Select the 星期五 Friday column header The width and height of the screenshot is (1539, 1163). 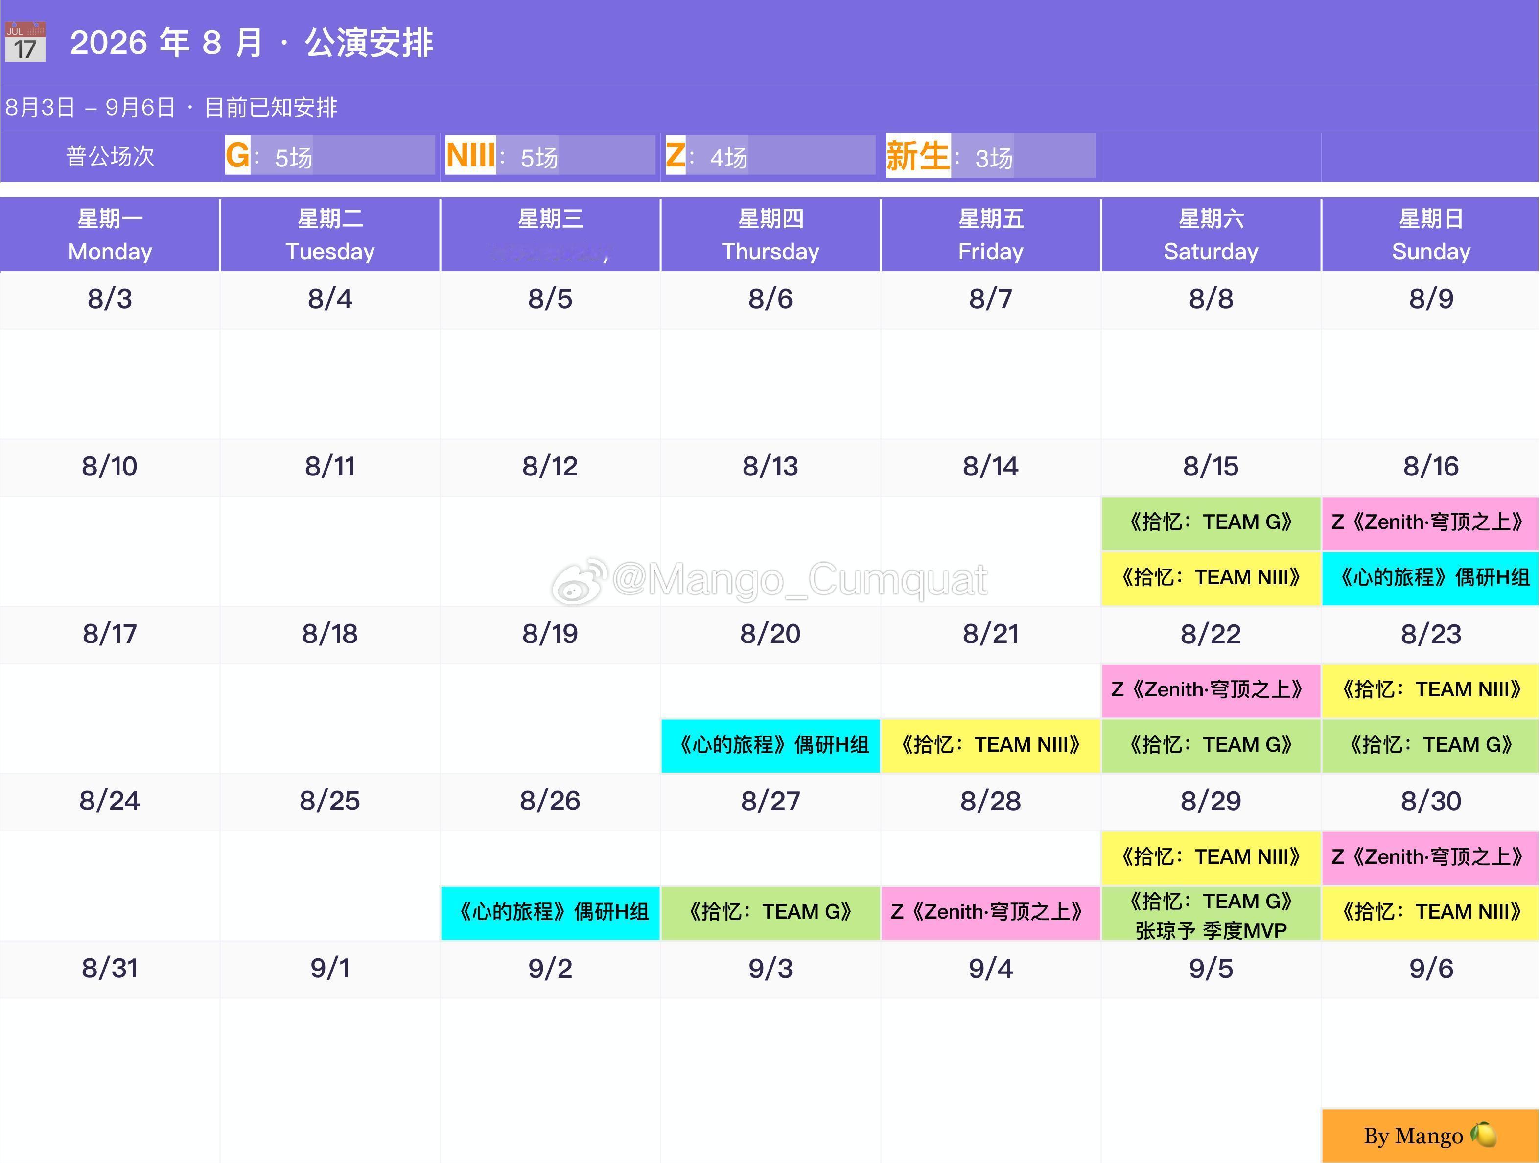[990, 235]
